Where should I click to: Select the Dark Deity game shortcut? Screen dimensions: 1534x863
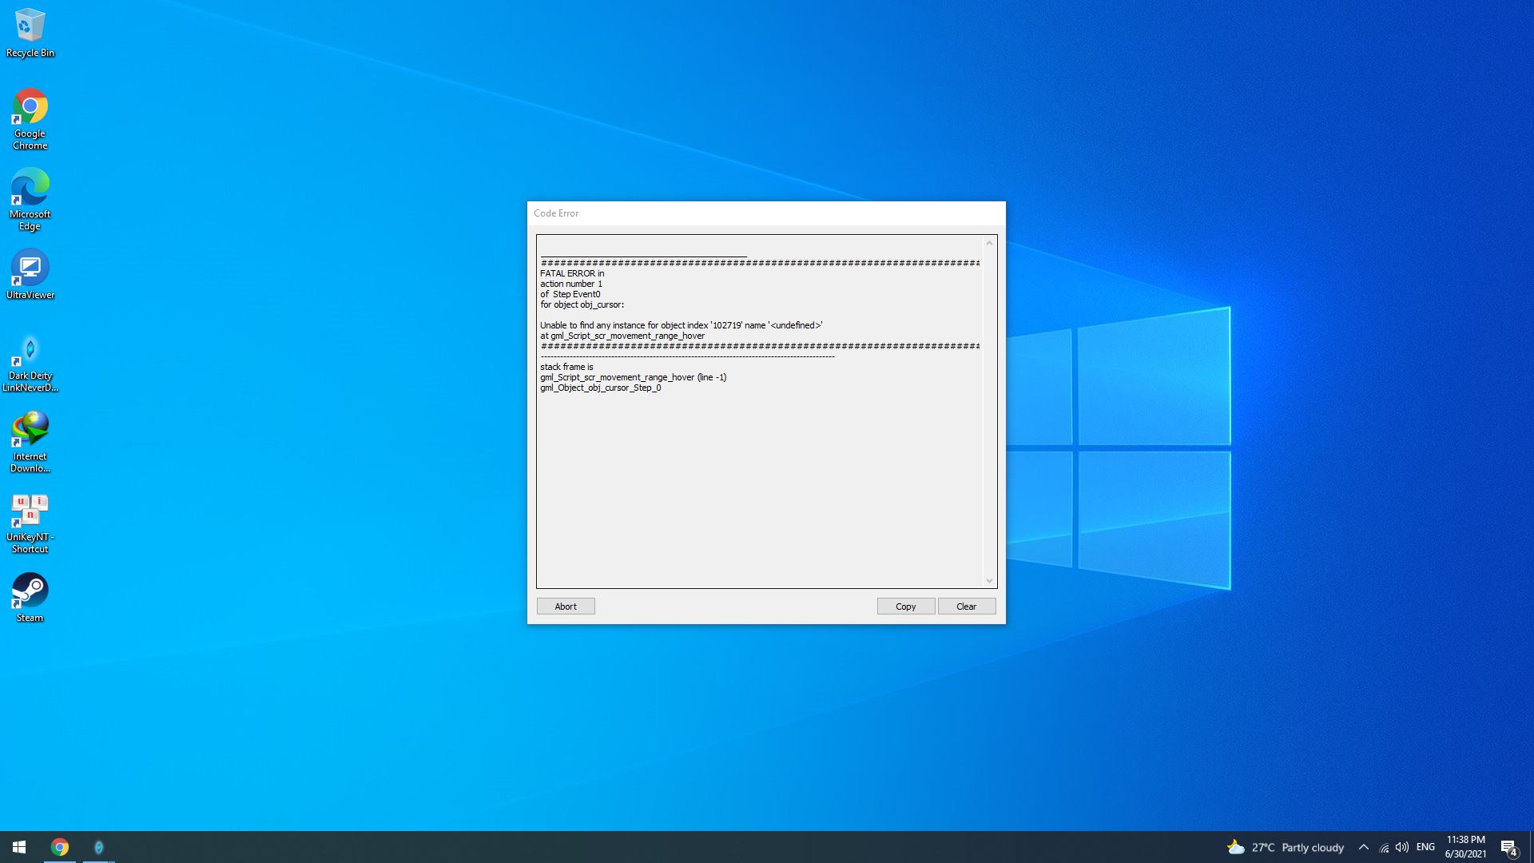[x=30, y=350]
